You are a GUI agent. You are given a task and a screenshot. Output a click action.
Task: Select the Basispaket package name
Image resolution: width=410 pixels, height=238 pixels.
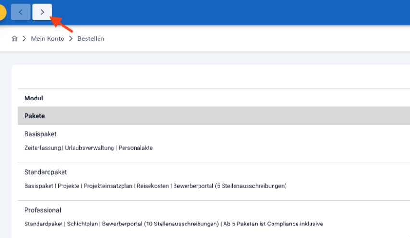click(40, 134)
